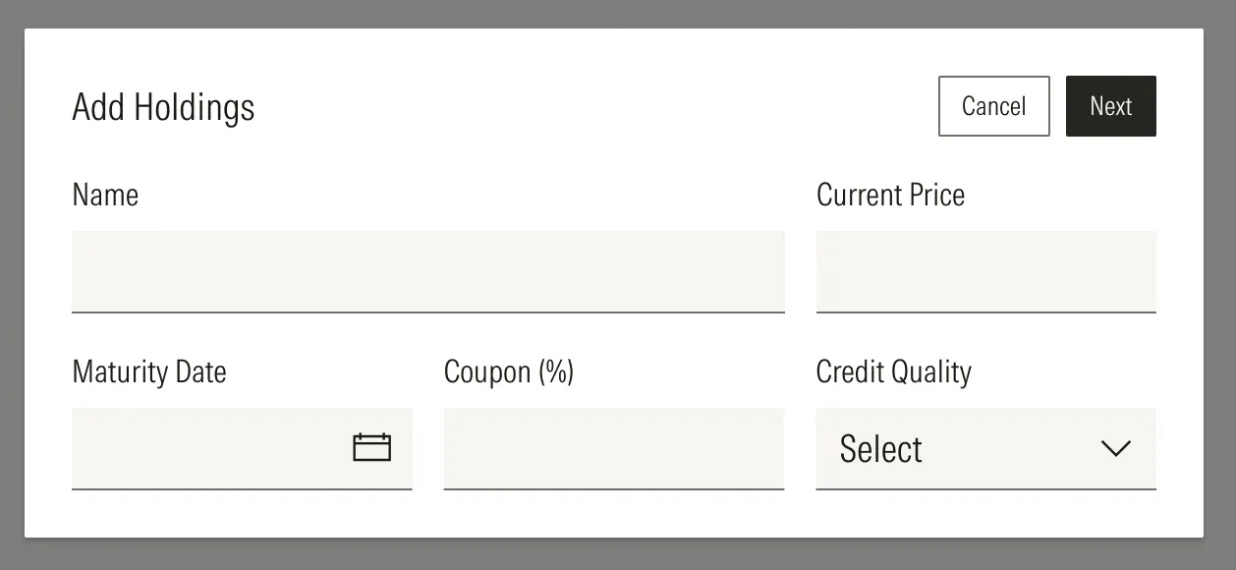The image size is (1236, 570).
Task: Click white space below the Coupon field
Action: tap(613, 513)
